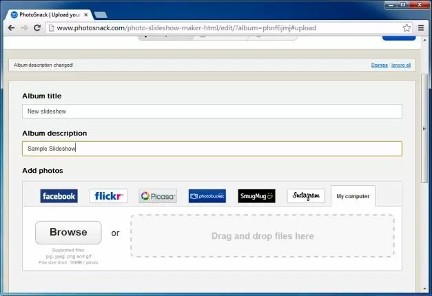Dismiss the album description notification

point(379,65)
